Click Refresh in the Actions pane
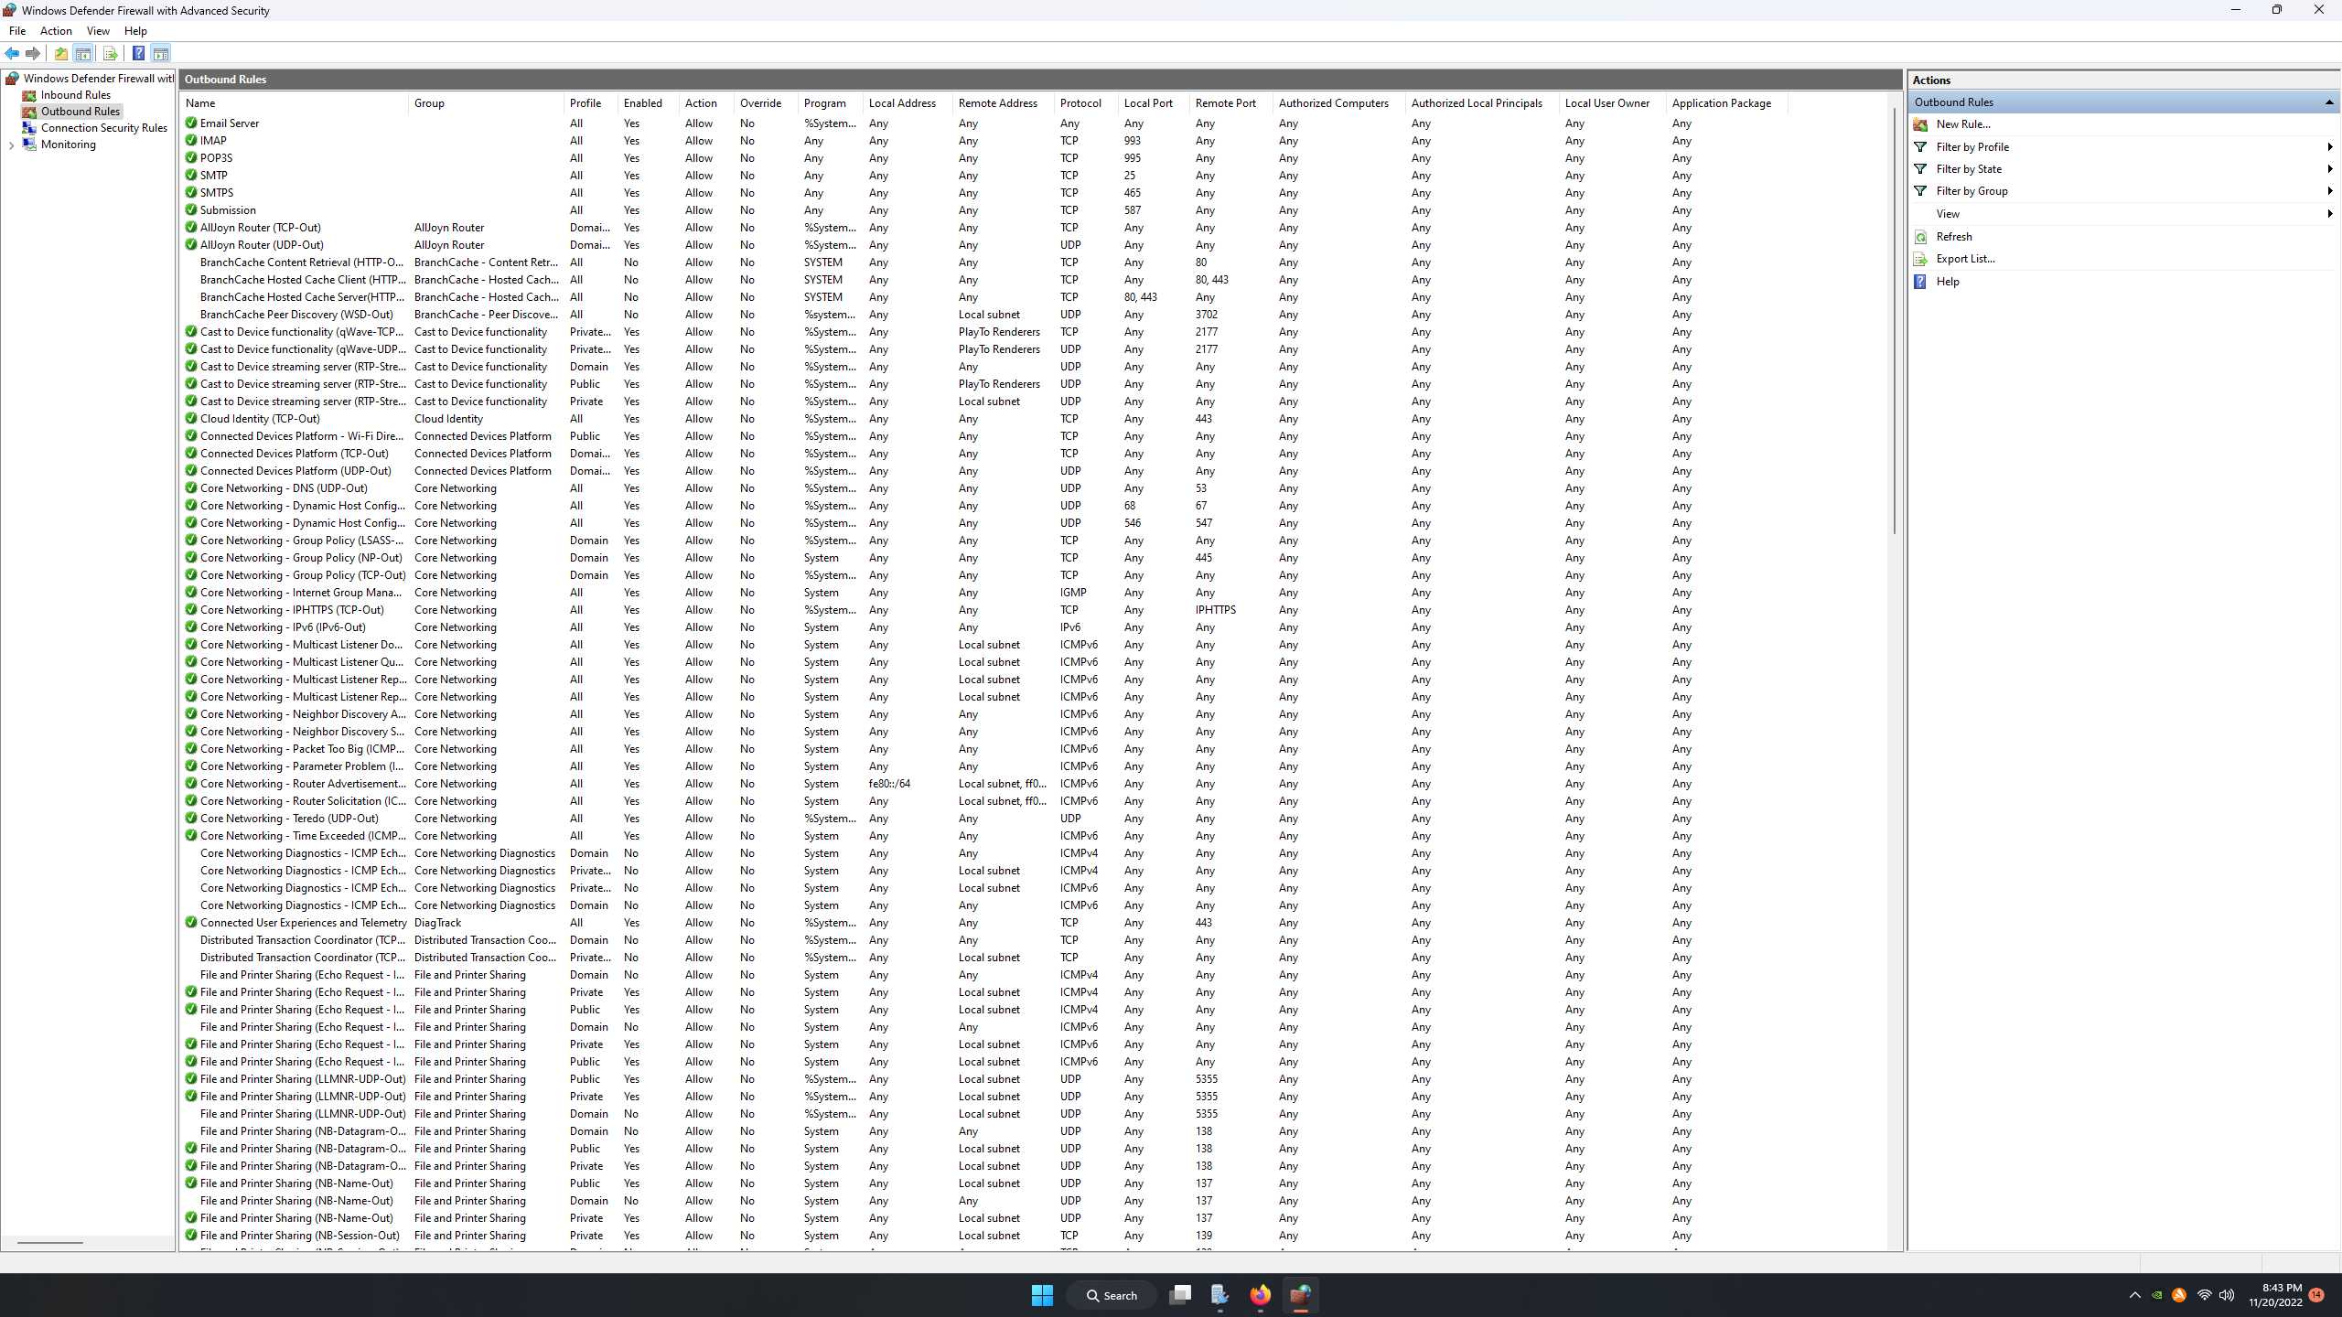Screen dimensions: 2342x1317 [x=1954, y=237]
